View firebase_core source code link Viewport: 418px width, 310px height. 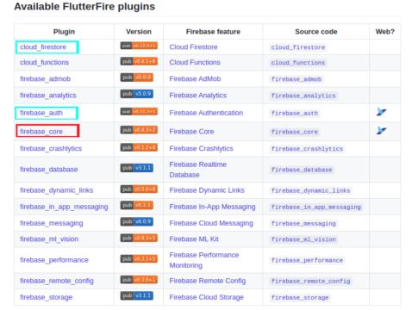click(x=295, y=132)
